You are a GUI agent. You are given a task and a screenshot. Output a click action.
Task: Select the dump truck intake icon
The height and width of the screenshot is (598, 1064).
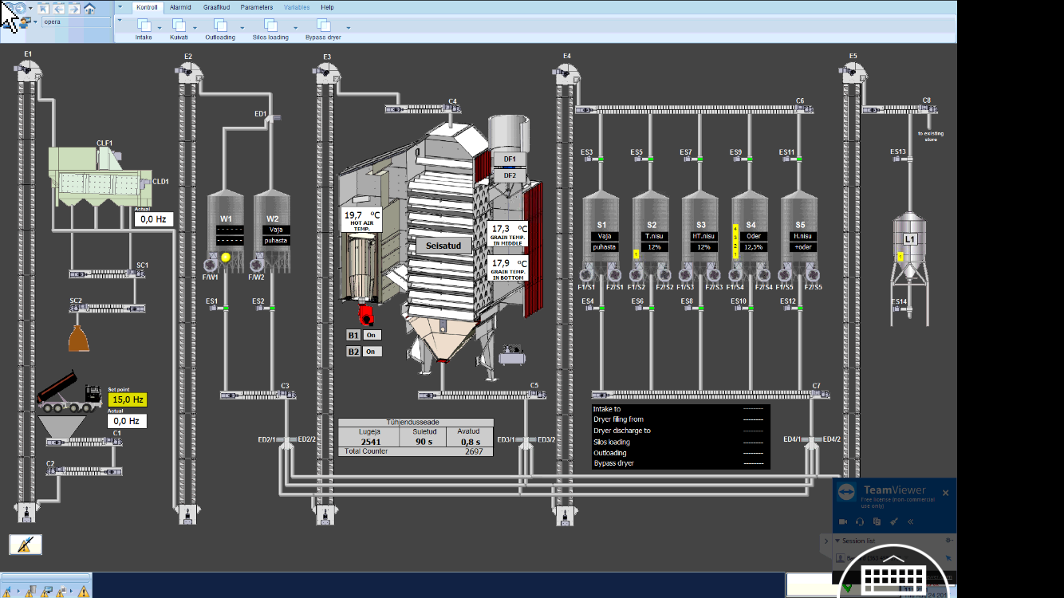[x=69, y=393]
